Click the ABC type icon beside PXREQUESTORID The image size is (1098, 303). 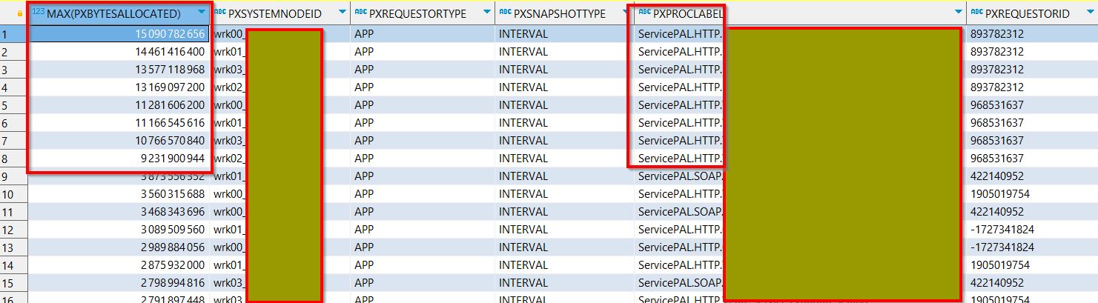[976, 13]
